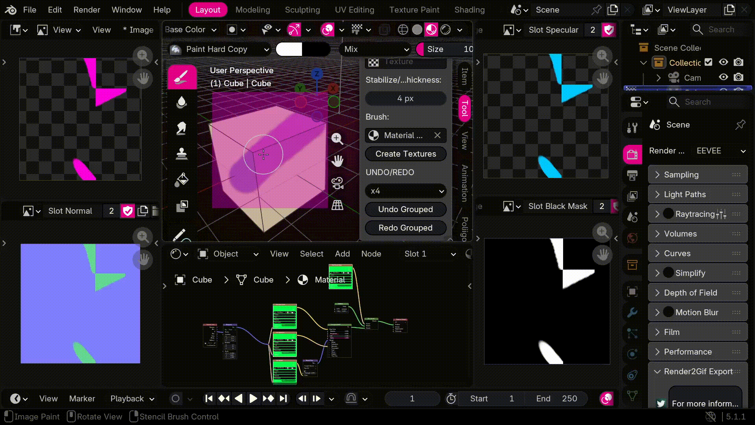
Task: Select the Smear tool
Action: coord(182,128)
